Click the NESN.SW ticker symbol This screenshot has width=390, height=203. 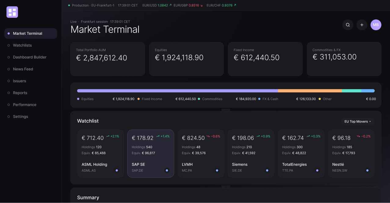(x=340, y=171)
